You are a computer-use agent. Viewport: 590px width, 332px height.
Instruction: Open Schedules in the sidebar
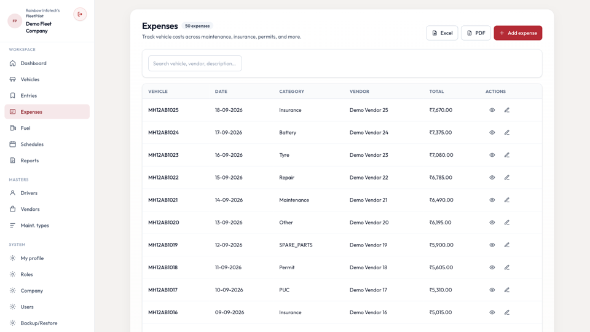47,144
